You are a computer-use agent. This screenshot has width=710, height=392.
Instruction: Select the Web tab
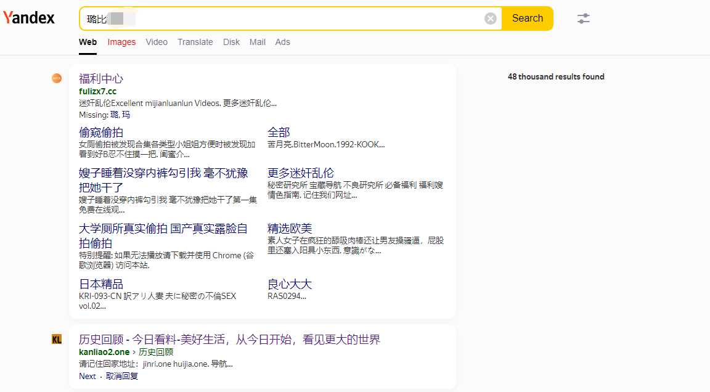click(x=88, y=42)
